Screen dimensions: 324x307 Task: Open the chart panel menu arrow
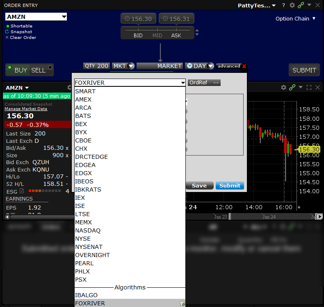coord(301,88)
